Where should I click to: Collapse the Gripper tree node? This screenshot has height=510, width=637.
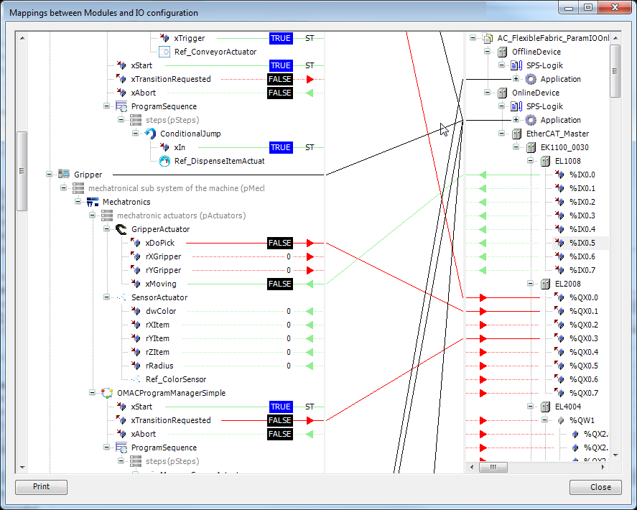49,175
